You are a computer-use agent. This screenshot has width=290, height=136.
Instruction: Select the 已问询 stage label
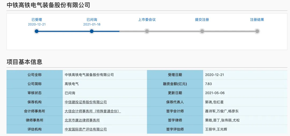coord(92,20)
